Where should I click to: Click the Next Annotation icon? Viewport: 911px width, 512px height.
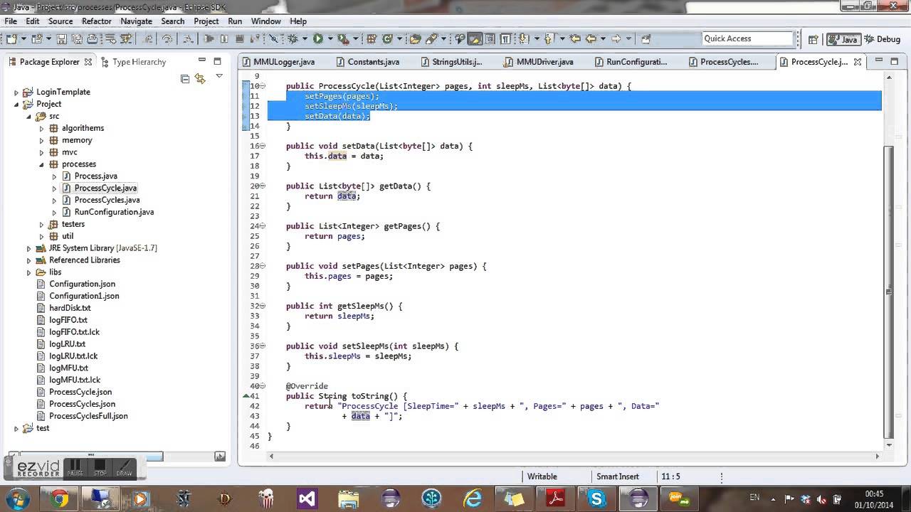(x=523, y=39)
